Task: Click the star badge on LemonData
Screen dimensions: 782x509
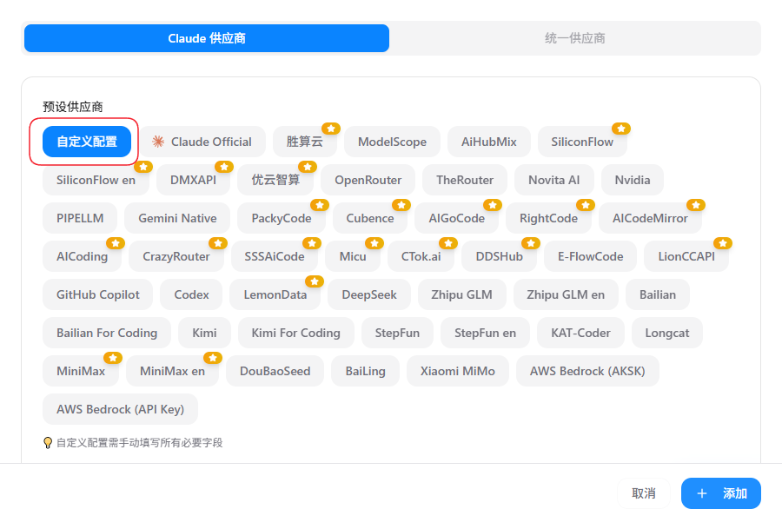Action: [x=315, y=281]
